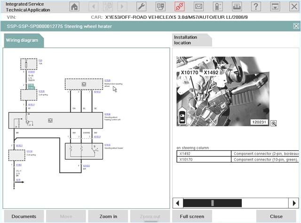Open help with question mark icon
The image size is (301, 223).
pos(255,7)
